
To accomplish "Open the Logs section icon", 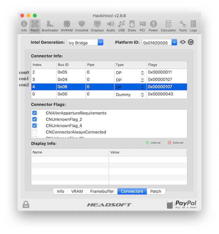I will [193, 26].
